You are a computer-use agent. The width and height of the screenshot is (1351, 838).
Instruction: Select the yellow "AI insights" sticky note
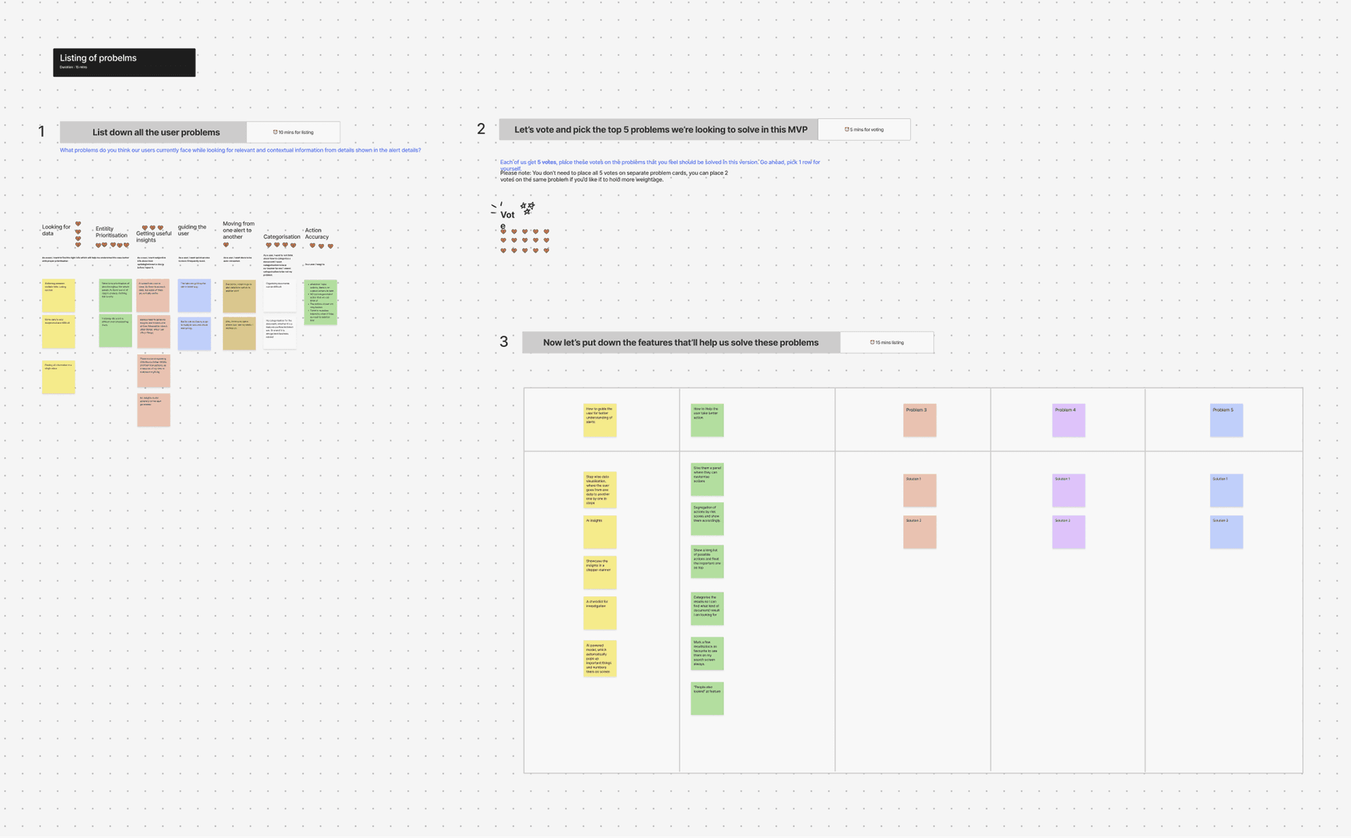coord(599,532)
